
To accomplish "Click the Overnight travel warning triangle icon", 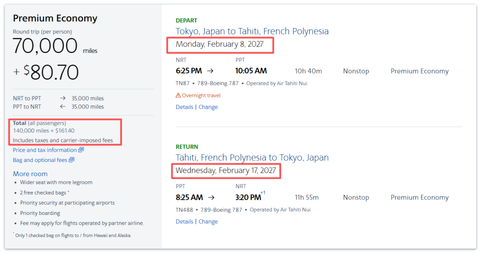I will click(178, 95).
